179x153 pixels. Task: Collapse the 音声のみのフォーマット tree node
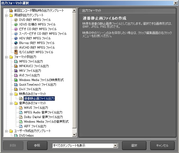[11, 103]
